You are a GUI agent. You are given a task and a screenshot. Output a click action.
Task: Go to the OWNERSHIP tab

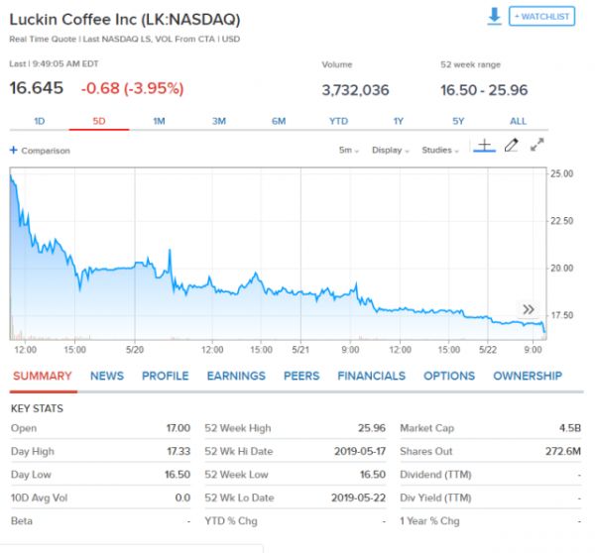pos(527,376)
